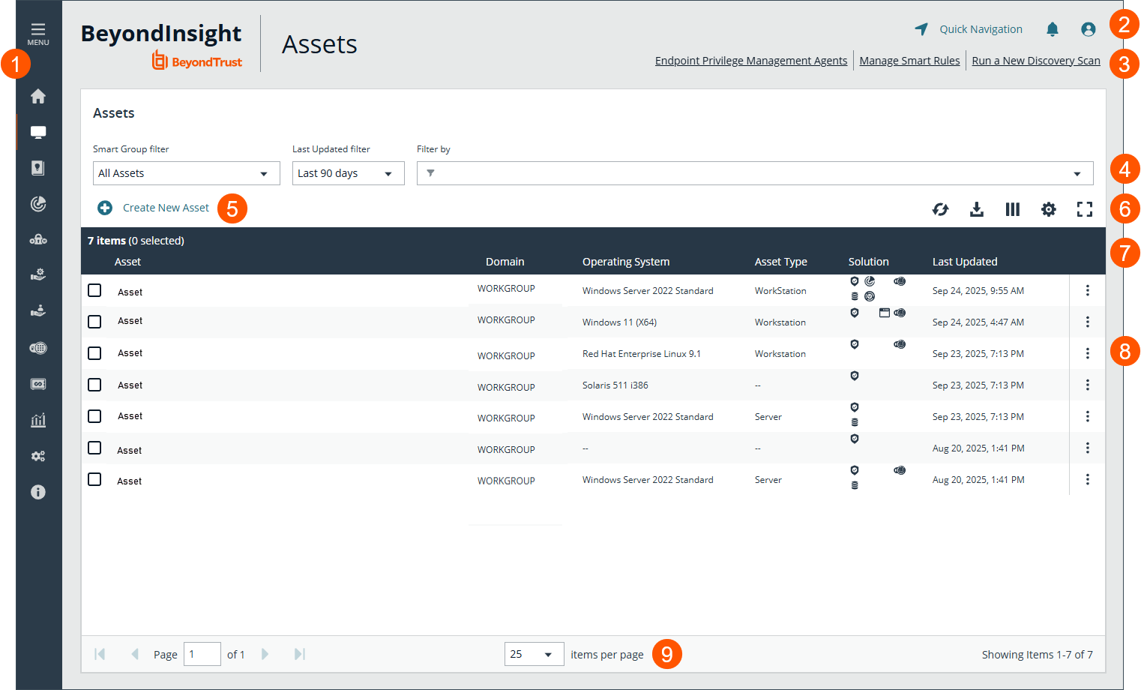This screenshot has width=1141, height=690.
Task: Open row actions for Sep 24 9:55 AM asset
Action: coord(1088,290)
